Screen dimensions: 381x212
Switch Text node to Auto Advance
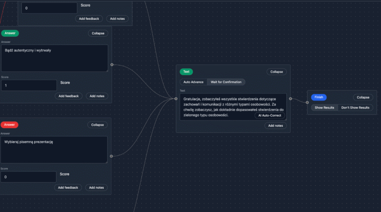point(193,82)
